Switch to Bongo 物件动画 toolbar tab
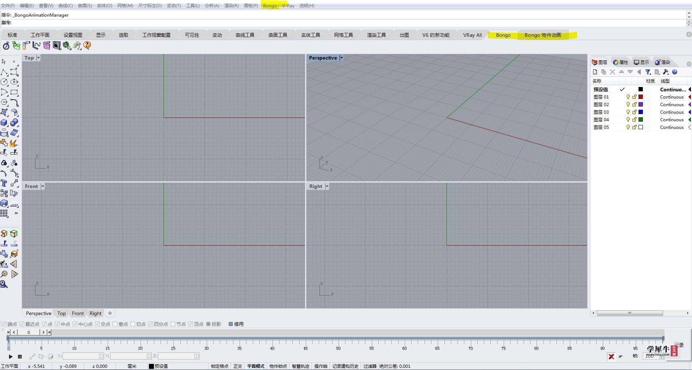This screenshot has width=692, height=370. [x=543, y=35]
